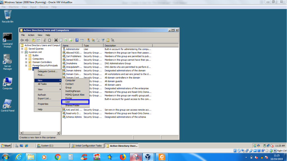Click the Back arrow in ADUC toolbar
The height and width of the screenshot is (161, 287).
coord(22,40)
